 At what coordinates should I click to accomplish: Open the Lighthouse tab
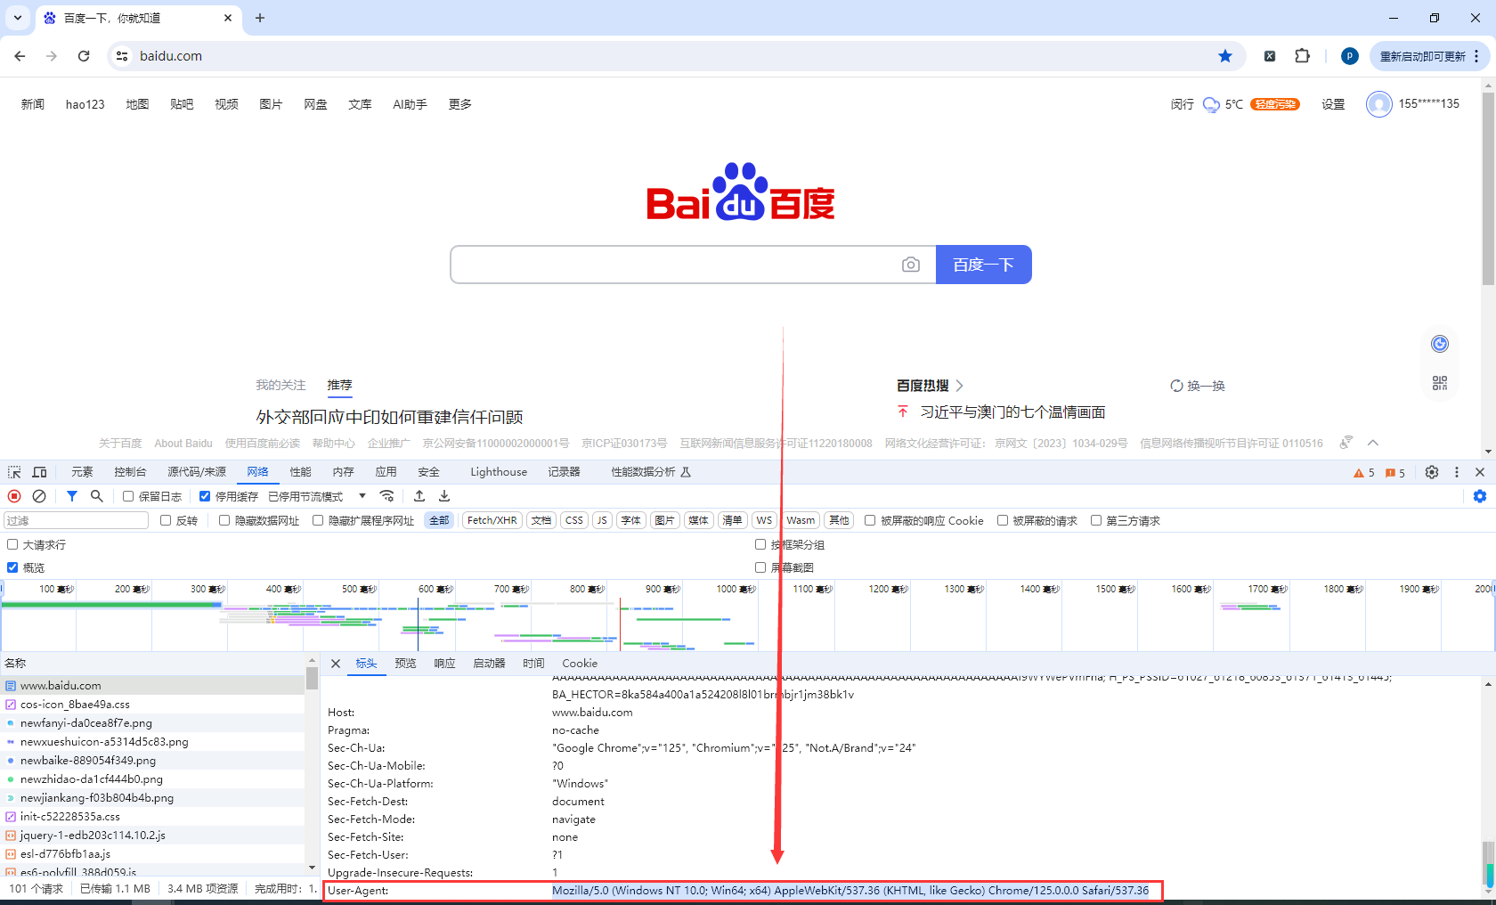tap(499, 472)
